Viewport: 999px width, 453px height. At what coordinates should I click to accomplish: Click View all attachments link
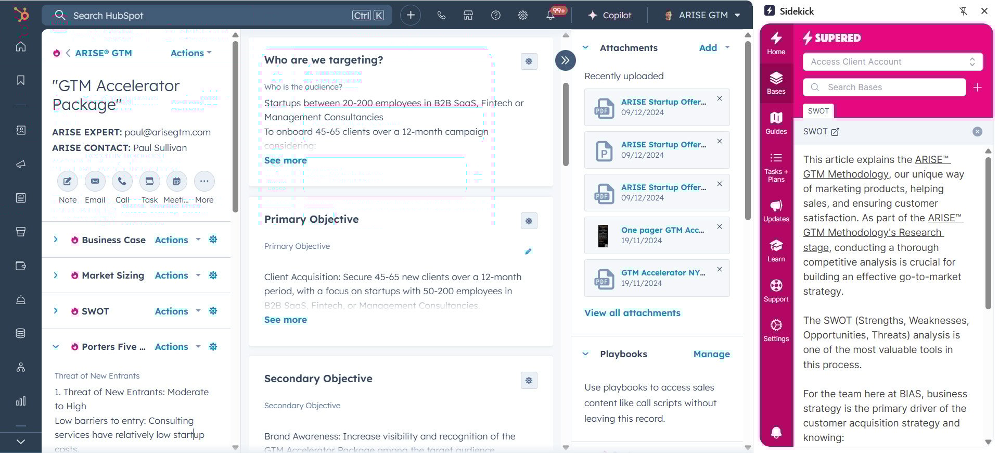coord(632,313)
